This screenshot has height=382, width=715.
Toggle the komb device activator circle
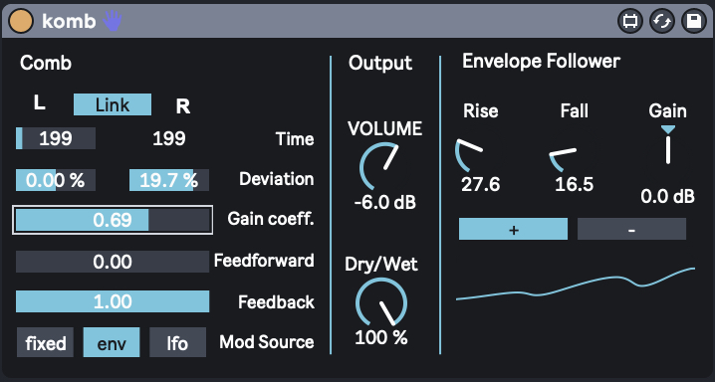pyautogui.click(x=21, y=22)
